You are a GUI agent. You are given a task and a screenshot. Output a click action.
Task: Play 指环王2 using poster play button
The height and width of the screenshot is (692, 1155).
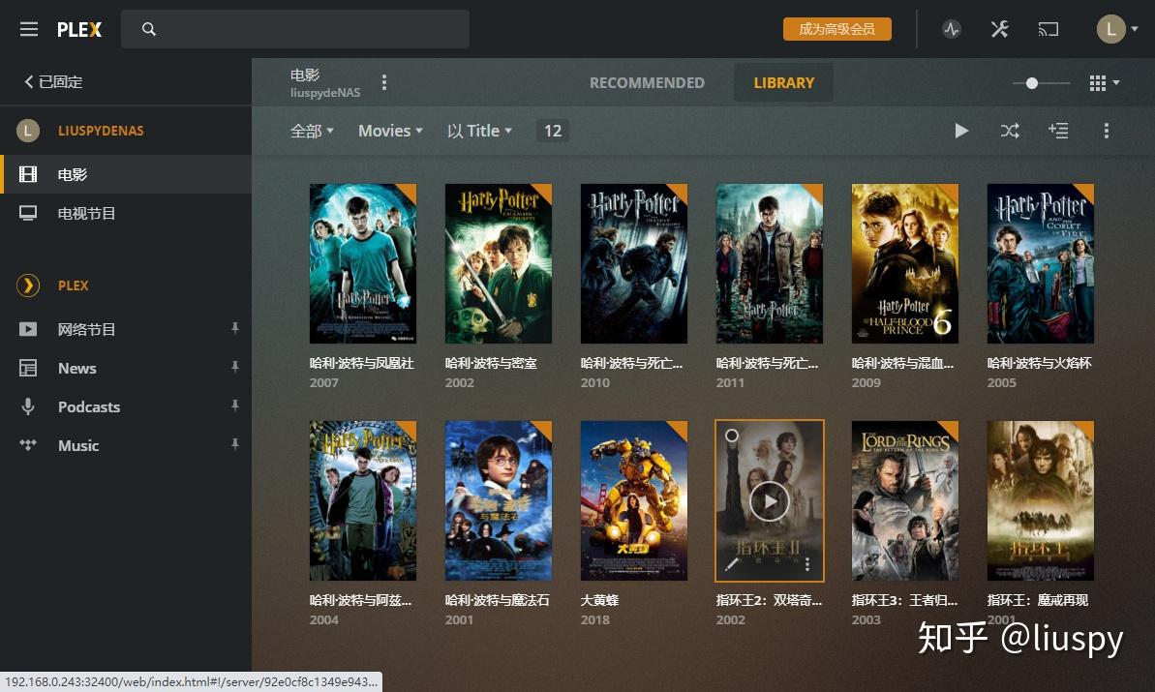pos(770,502)
